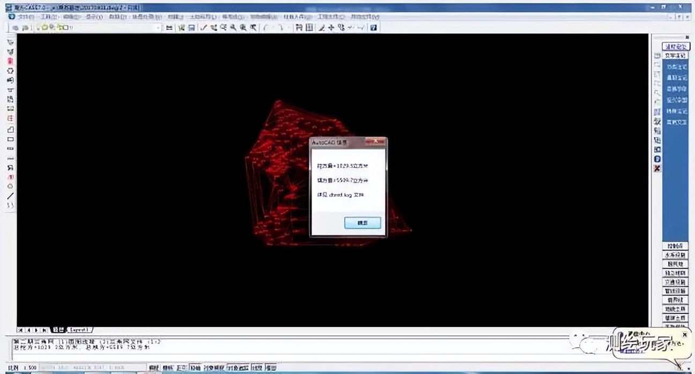This screenshot has height=374, width=695.
Task: Click the Save icon in the top toolbar
Action: point(191,28)
